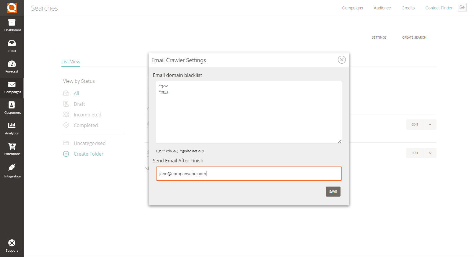
Task: Open Audience in top navigation
Action: [x=382, y=8]
